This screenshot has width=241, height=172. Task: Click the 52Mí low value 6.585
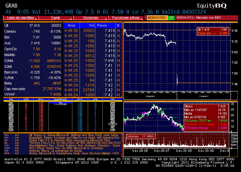35,67
